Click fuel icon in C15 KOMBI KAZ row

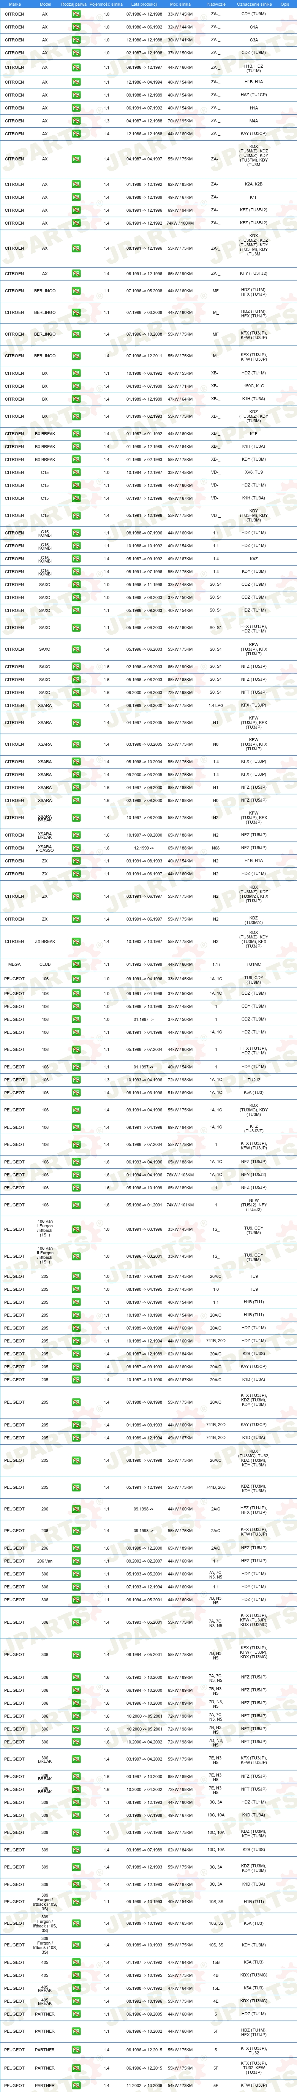[76, 559]
